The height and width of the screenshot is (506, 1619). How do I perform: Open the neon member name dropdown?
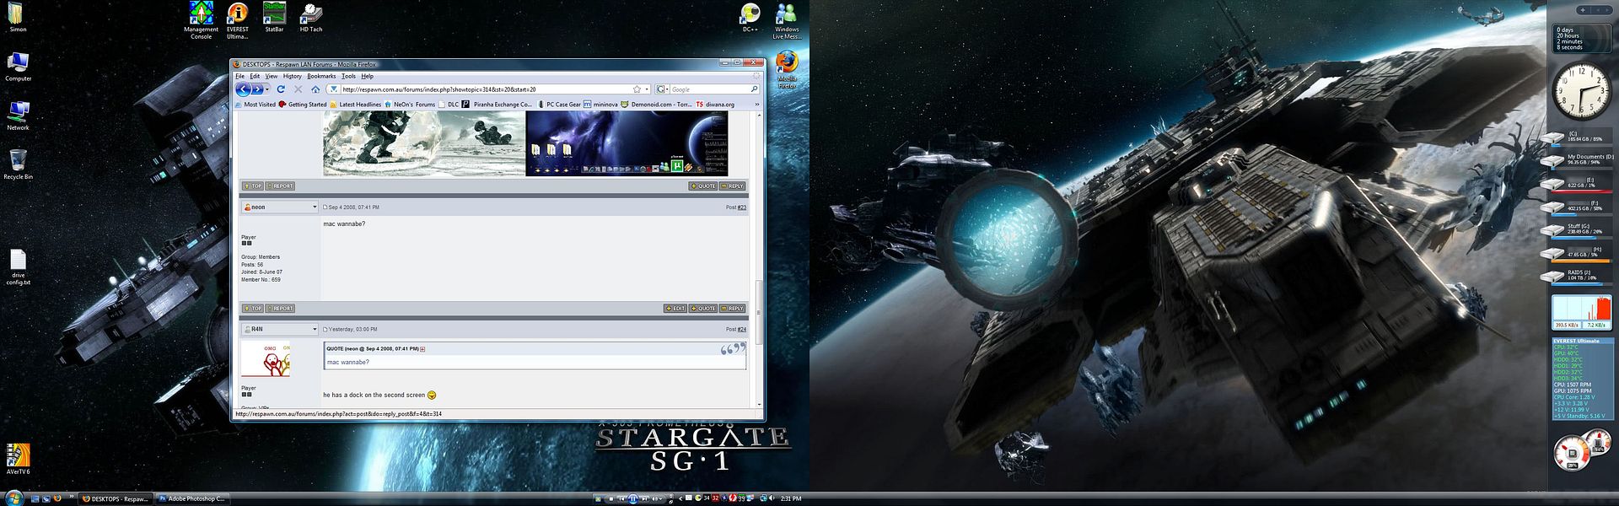click(x=279, y=207)
